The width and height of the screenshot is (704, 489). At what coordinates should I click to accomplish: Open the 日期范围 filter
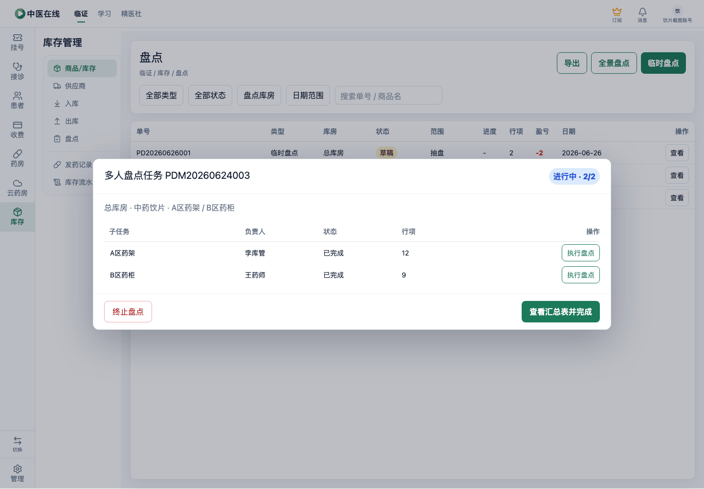308,95
